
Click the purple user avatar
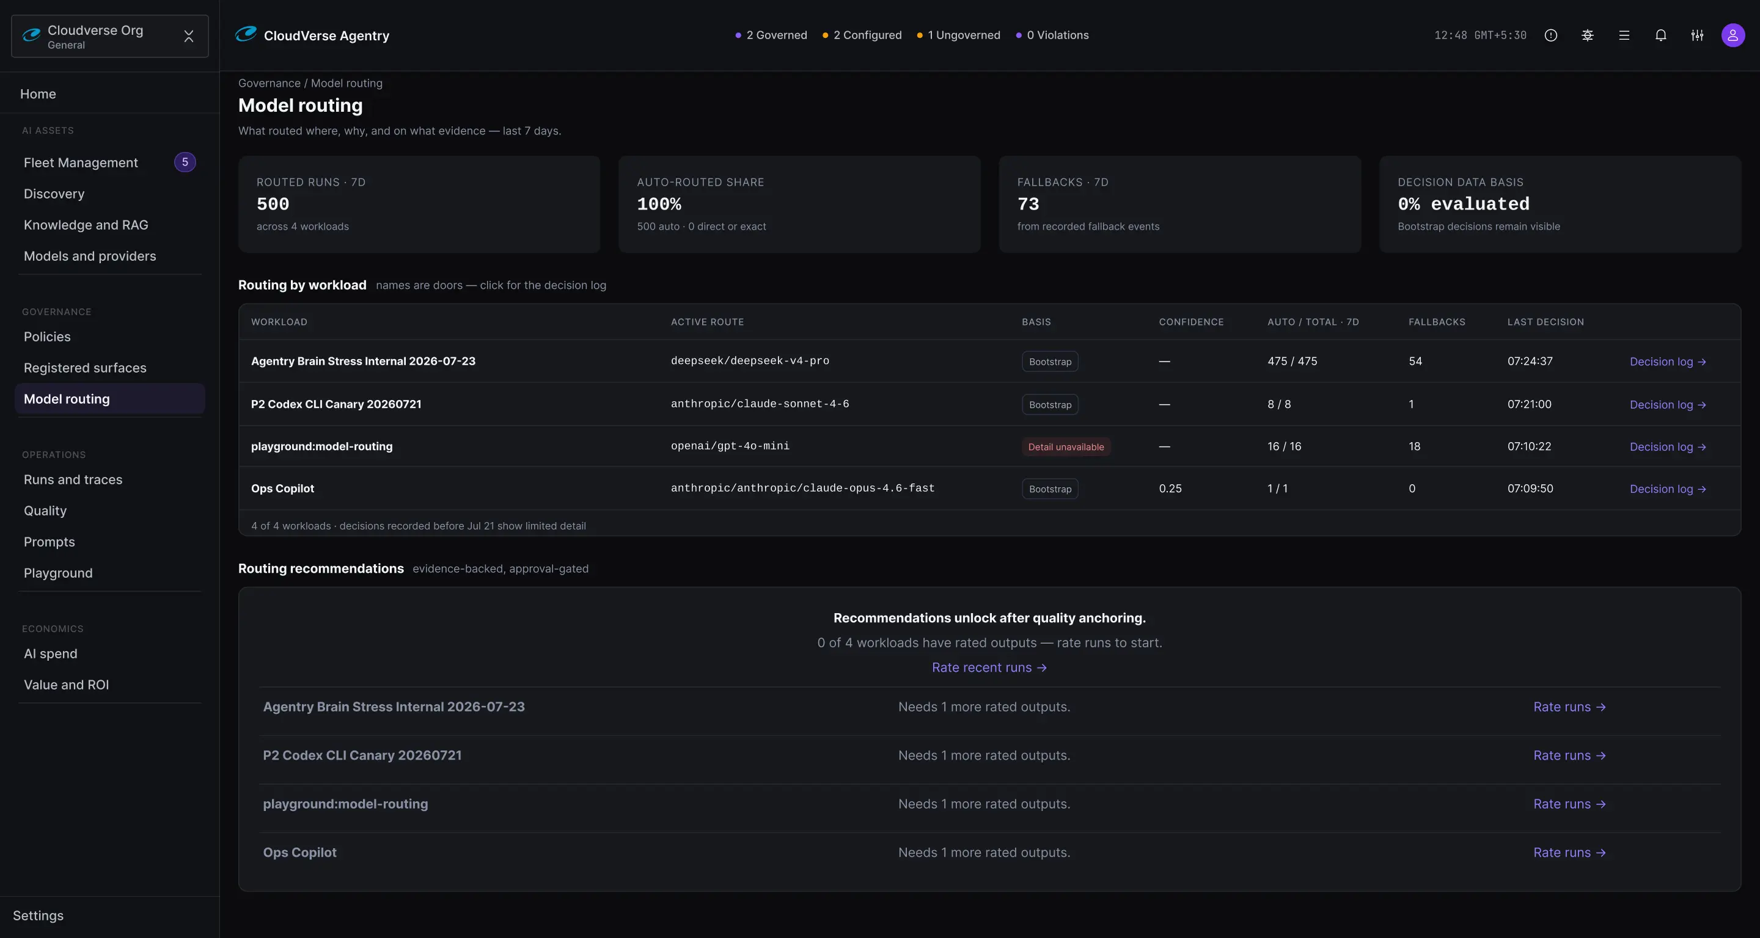(1733, 35)
